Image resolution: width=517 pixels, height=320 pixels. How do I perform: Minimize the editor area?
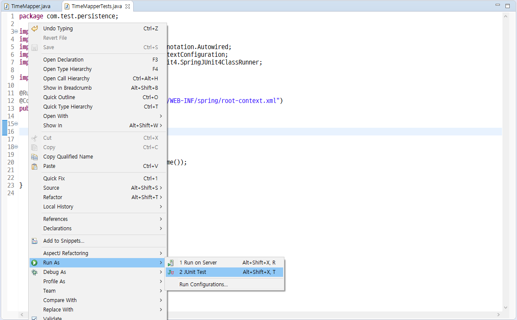pos(498,6)
